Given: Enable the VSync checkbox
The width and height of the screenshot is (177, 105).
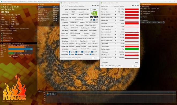Looking at the screenshot, I should (141, 17).
